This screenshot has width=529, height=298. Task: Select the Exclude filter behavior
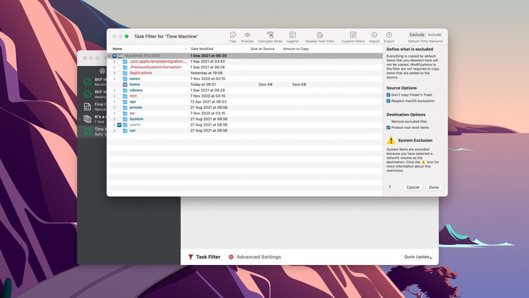[417, 35]
